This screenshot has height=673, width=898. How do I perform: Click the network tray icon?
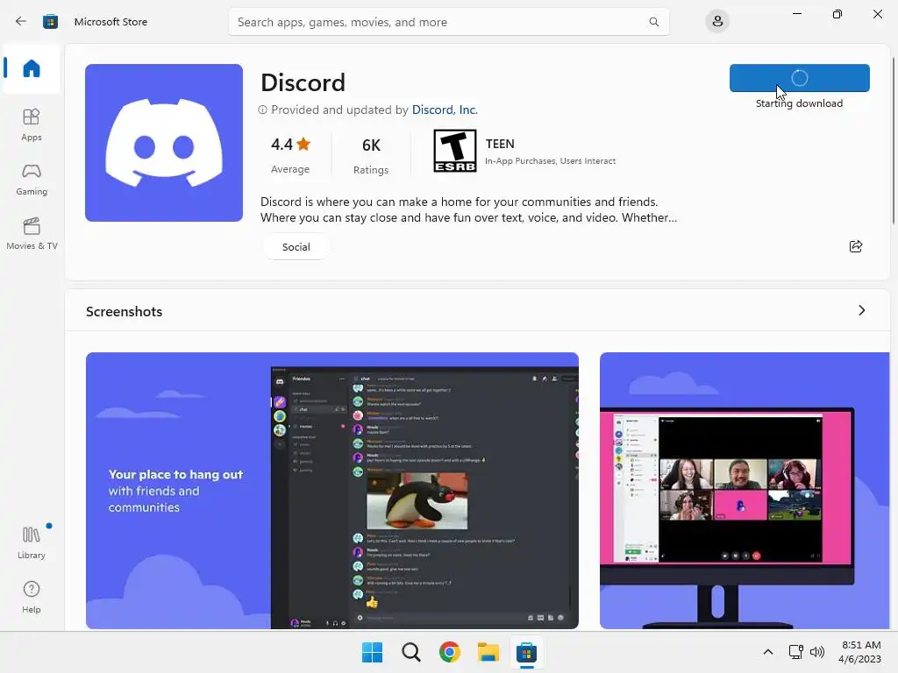(x=795, y=652)
